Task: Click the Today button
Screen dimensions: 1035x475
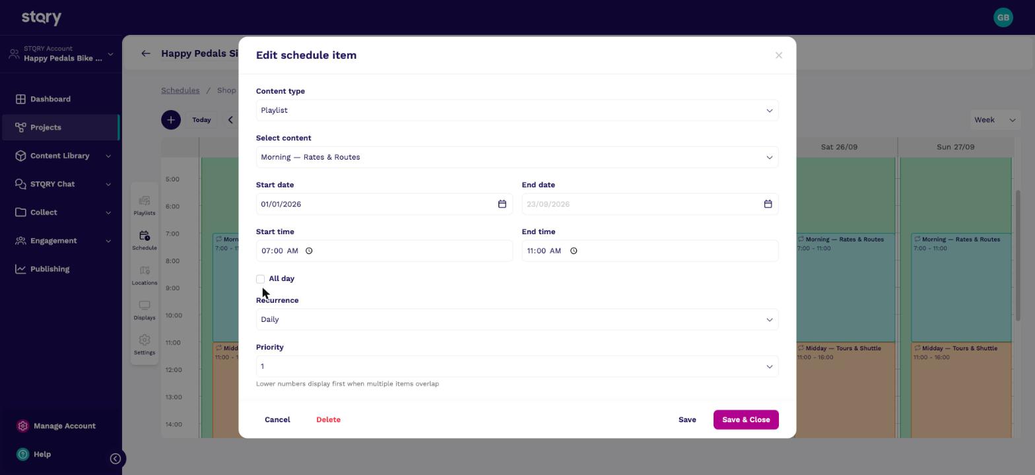Action: point(201,120)
